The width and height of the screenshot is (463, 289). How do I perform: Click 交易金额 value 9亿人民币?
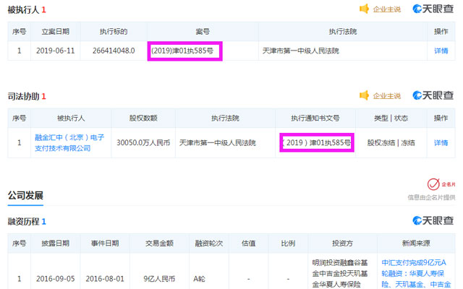tap(159, 279)
